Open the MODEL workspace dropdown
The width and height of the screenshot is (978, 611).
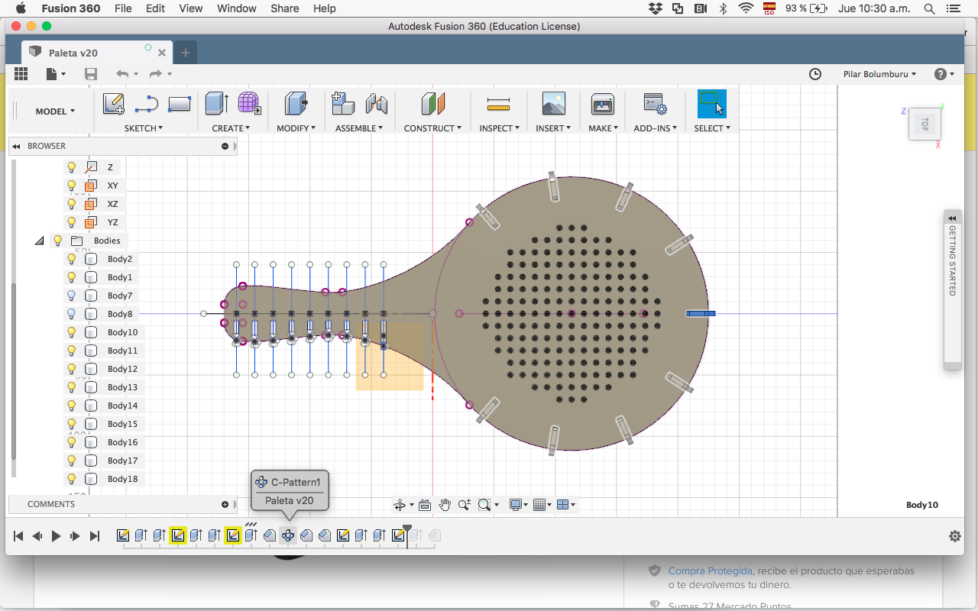55,112
